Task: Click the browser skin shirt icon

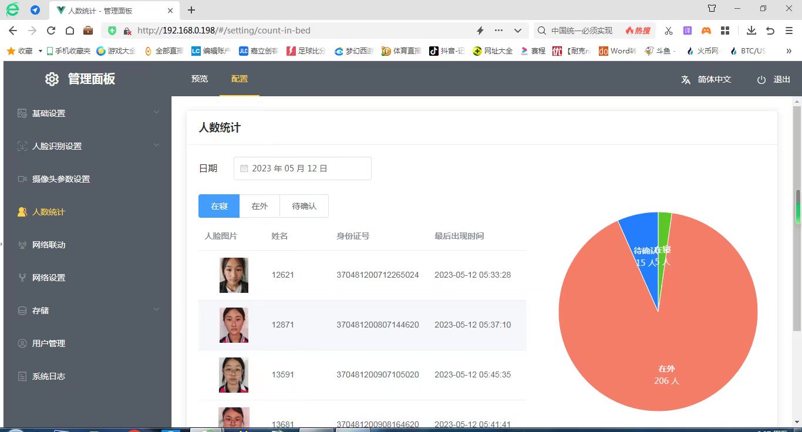Action: click(x=712, y=9)
